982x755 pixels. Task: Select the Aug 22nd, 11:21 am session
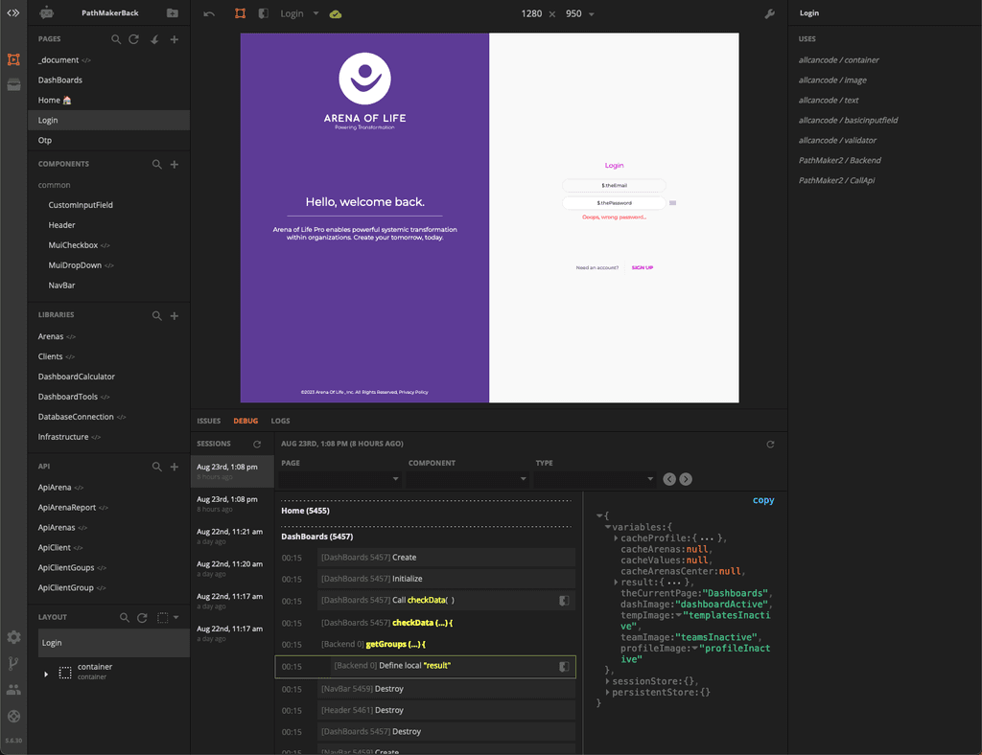232,536
